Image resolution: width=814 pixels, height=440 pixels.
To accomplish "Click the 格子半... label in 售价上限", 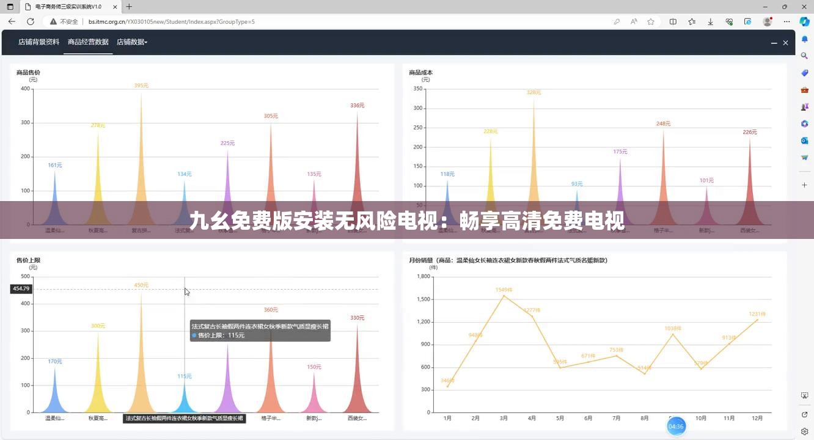I will click(271, 419).
